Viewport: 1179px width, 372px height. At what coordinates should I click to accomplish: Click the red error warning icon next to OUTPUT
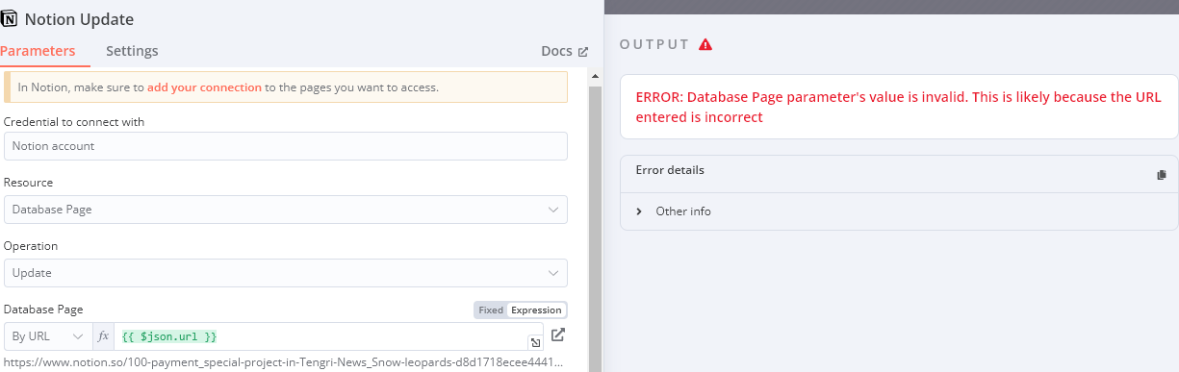(705, 44)
